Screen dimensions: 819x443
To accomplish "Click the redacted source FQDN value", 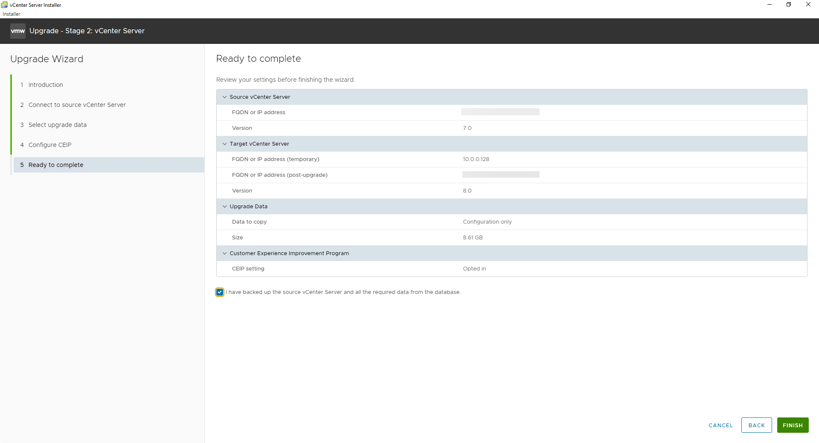I will pyautogui.click(x=500, y=112).
